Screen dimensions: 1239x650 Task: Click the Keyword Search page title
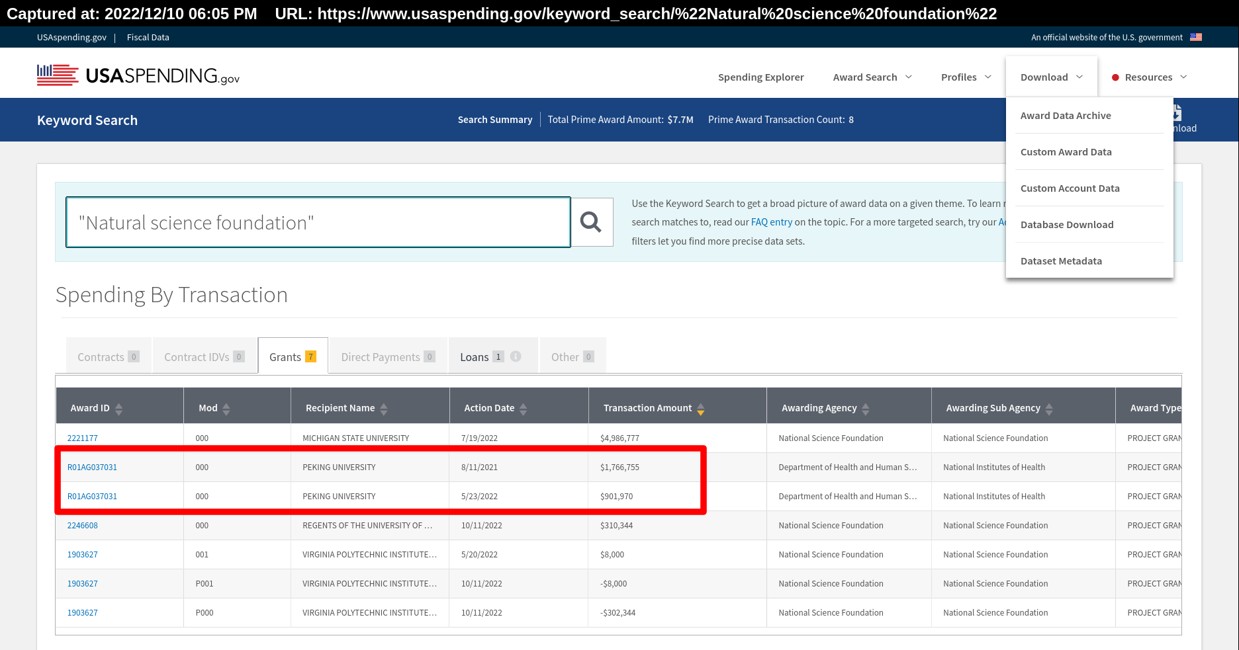point(87,120)
